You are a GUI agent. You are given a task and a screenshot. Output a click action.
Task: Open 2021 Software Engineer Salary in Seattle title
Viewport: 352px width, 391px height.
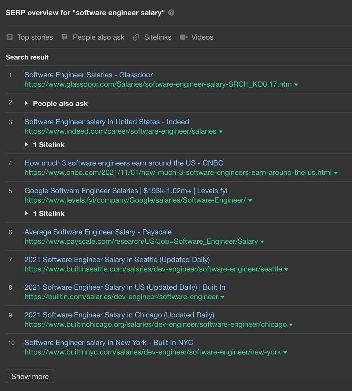click(117, 260)
